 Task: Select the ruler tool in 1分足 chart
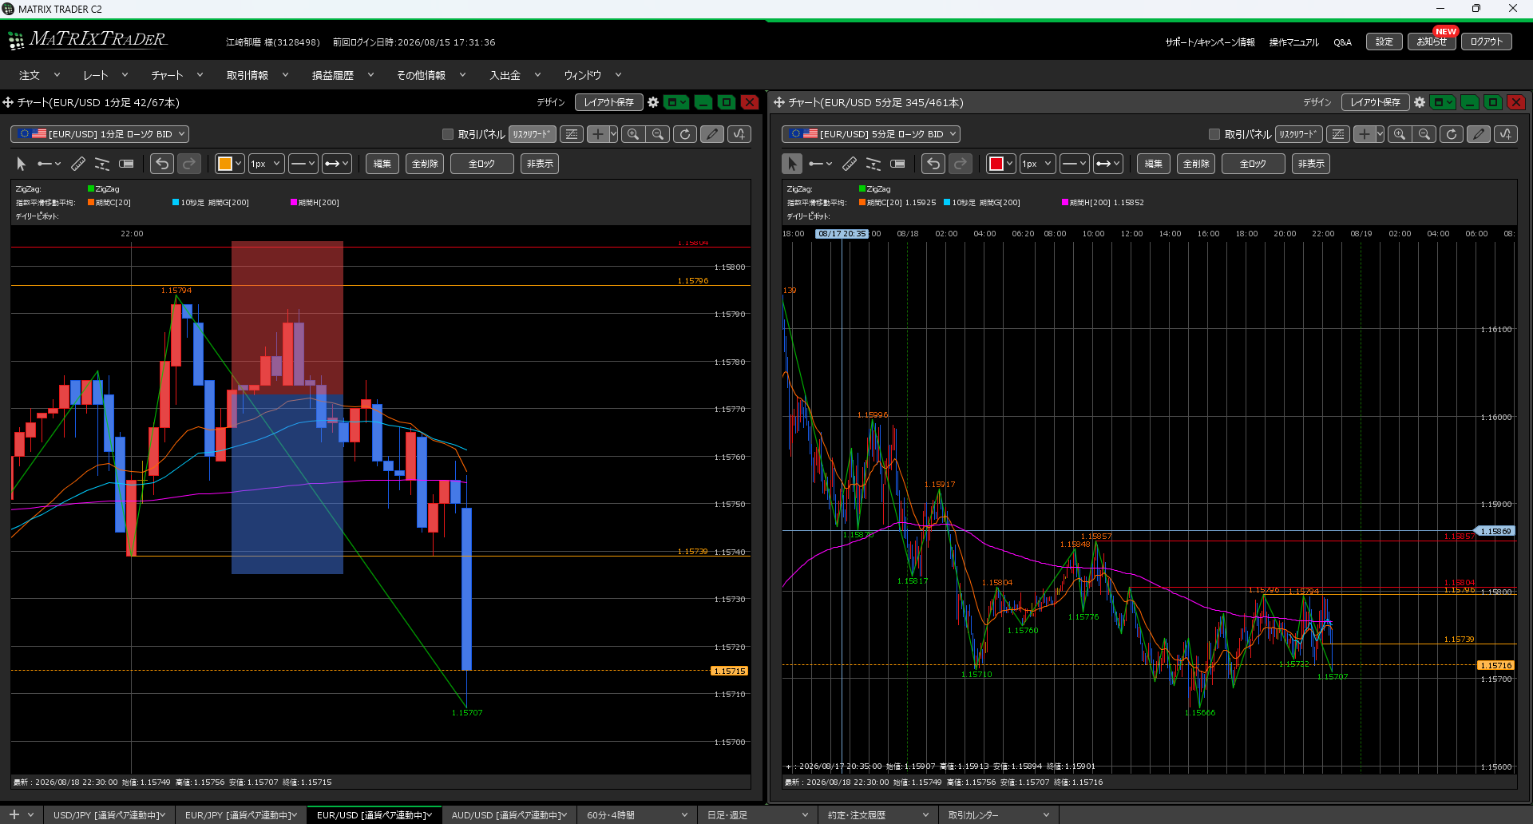pyautogui.click(x=78, y=164)
